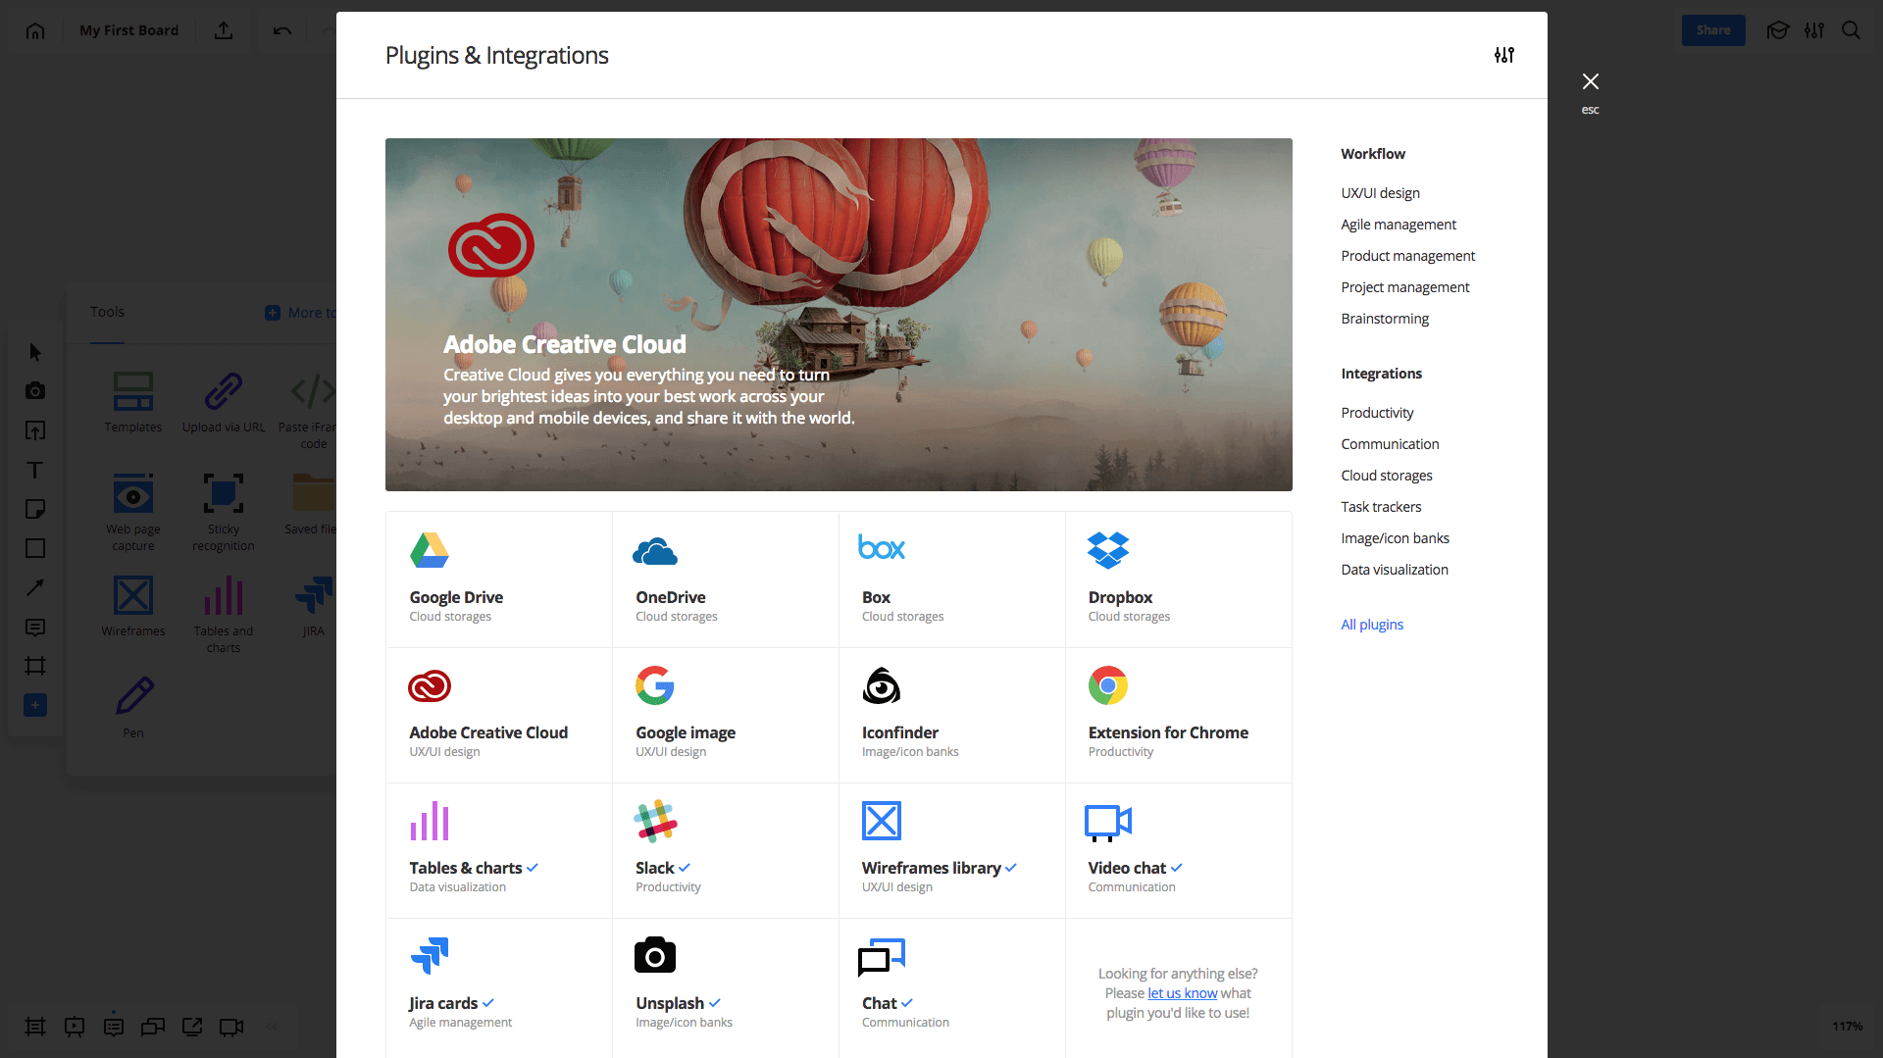Open Web page capture tool

[x=133, y=512]
